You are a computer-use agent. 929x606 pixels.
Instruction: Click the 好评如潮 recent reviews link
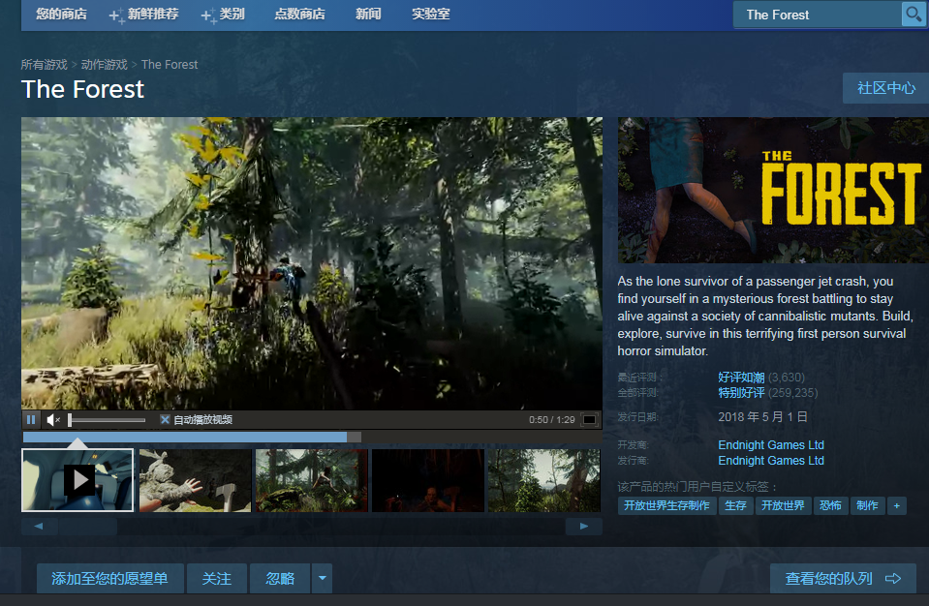pyautogui.click(x=741, y=377)
